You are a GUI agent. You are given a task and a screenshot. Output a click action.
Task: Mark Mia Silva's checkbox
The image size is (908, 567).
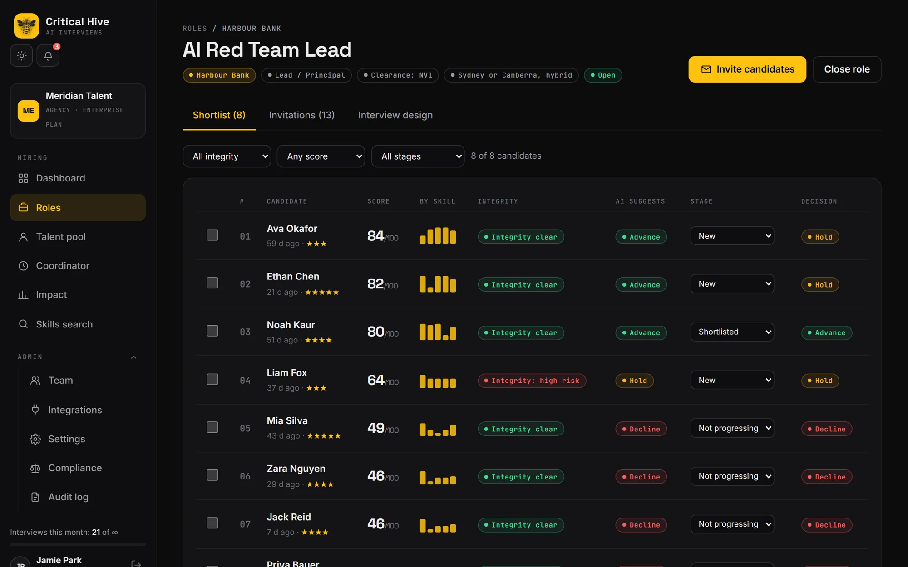[212, 427]
